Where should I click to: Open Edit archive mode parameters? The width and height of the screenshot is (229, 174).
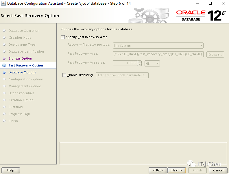pos(122,75)
